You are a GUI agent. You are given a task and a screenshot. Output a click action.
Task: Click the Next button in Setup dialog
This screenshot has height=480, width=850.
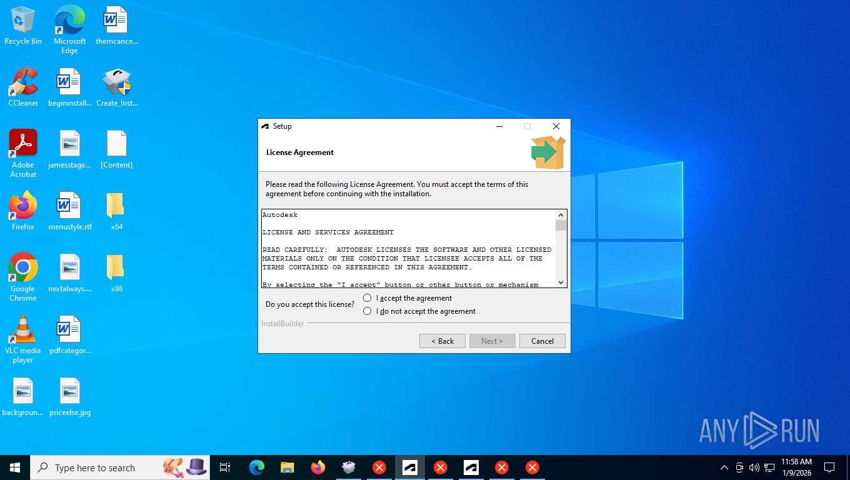(x=492, y=341)
